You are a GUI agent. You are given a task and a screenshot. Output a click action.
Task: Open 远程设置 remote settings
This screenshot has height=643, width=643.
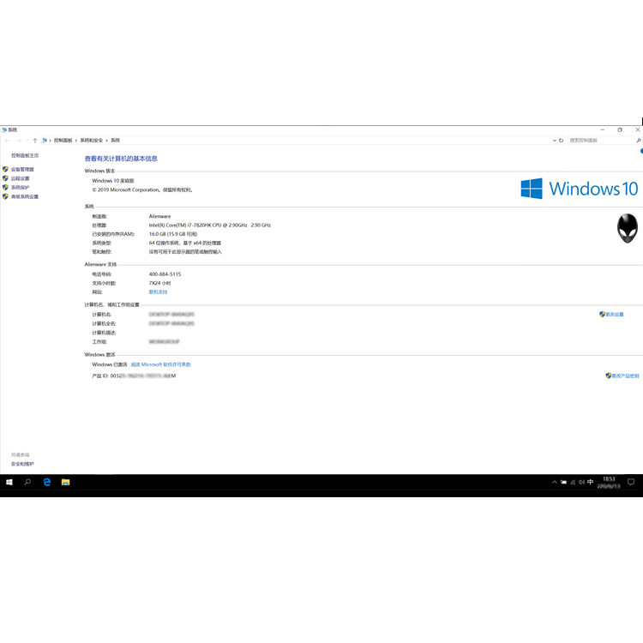click(x=20, y=178)
